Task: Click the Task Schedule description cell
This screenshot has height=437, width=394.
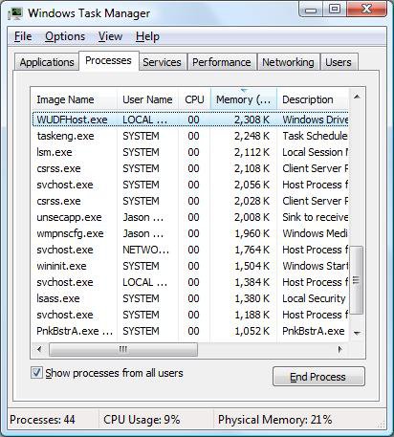Action: point(315,136)
